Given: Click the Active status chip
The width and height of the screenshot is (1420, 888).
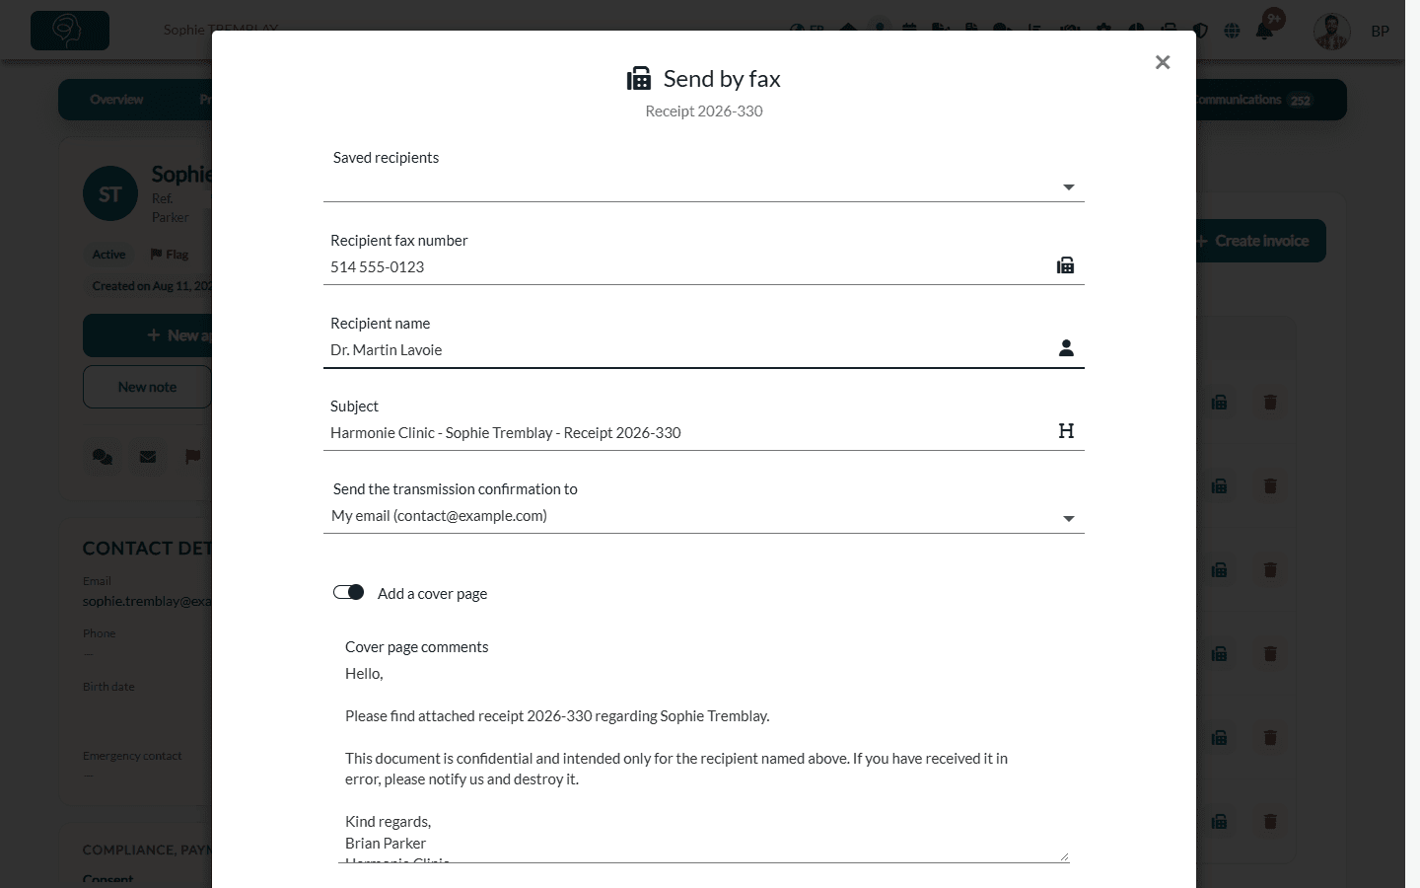Looking at the screenshot, I should coord(108,255).
